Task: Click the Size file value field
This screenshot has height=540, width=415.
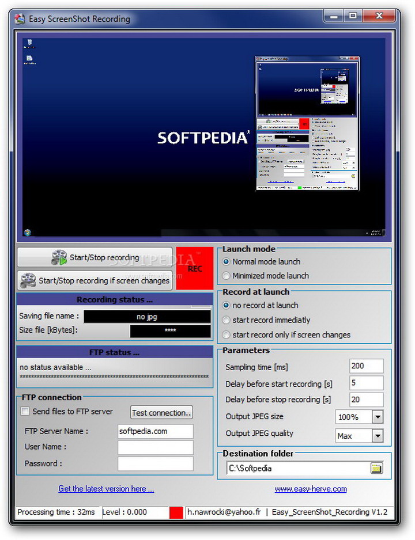Action: tap(170, 331)
